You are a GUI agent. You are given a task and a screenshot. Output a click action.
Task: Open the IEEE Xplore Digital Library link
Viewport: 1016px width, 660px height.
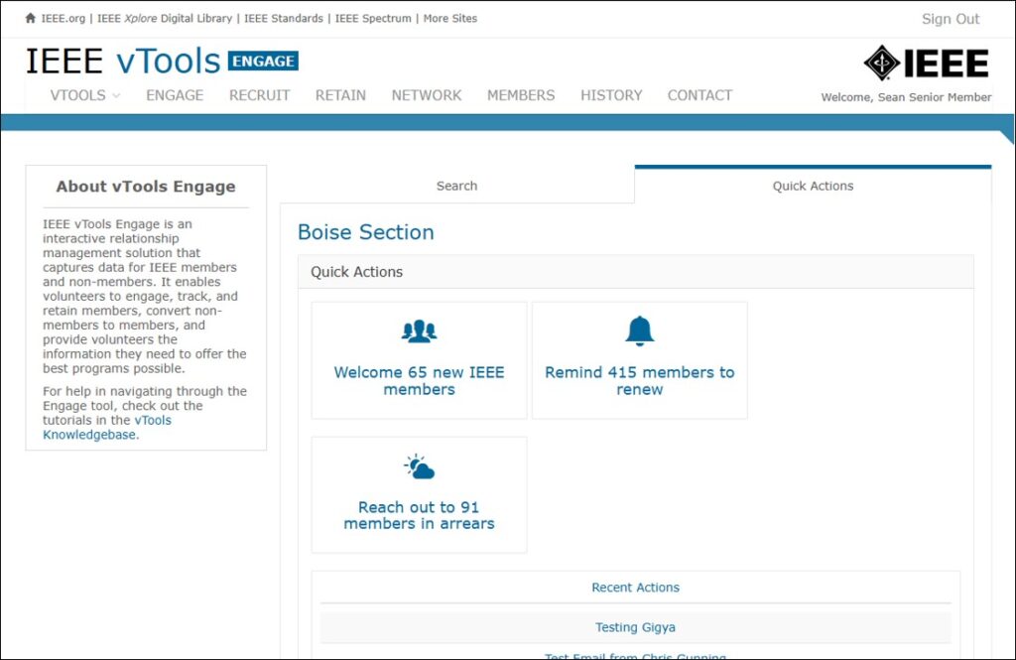pyautogui.click(x=165, y=18)
